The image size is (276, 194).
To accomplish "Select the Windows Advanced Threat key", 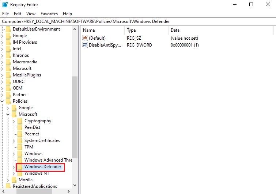I will 48,160.
